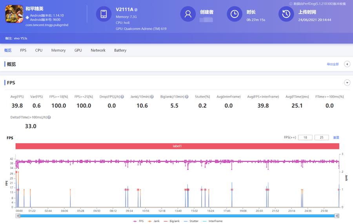
Task: Click the creator user profile icon
Action: tap(188, 14)
